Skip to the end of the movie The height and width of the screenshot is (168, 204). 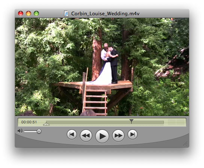(x=132, y=134)
